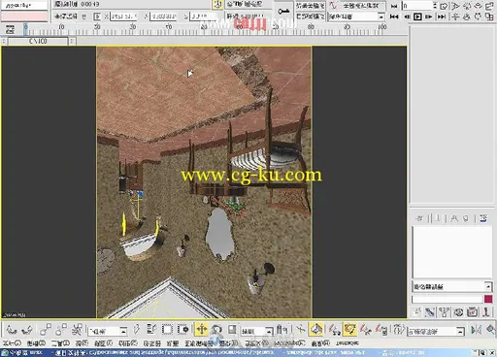
Task: Click the Go to Start playback button
Action: (x=394, y=16)
